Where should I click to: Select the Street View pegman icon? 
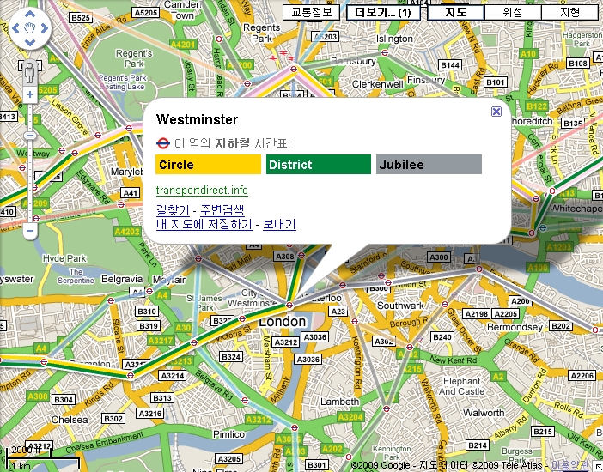pyautogui.click(x=29, y=72)
